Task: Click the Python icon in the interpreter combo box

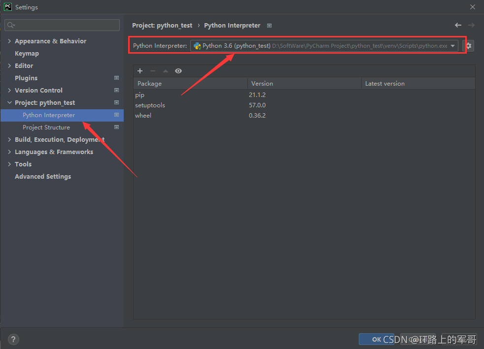Action: tap(197, 46)
